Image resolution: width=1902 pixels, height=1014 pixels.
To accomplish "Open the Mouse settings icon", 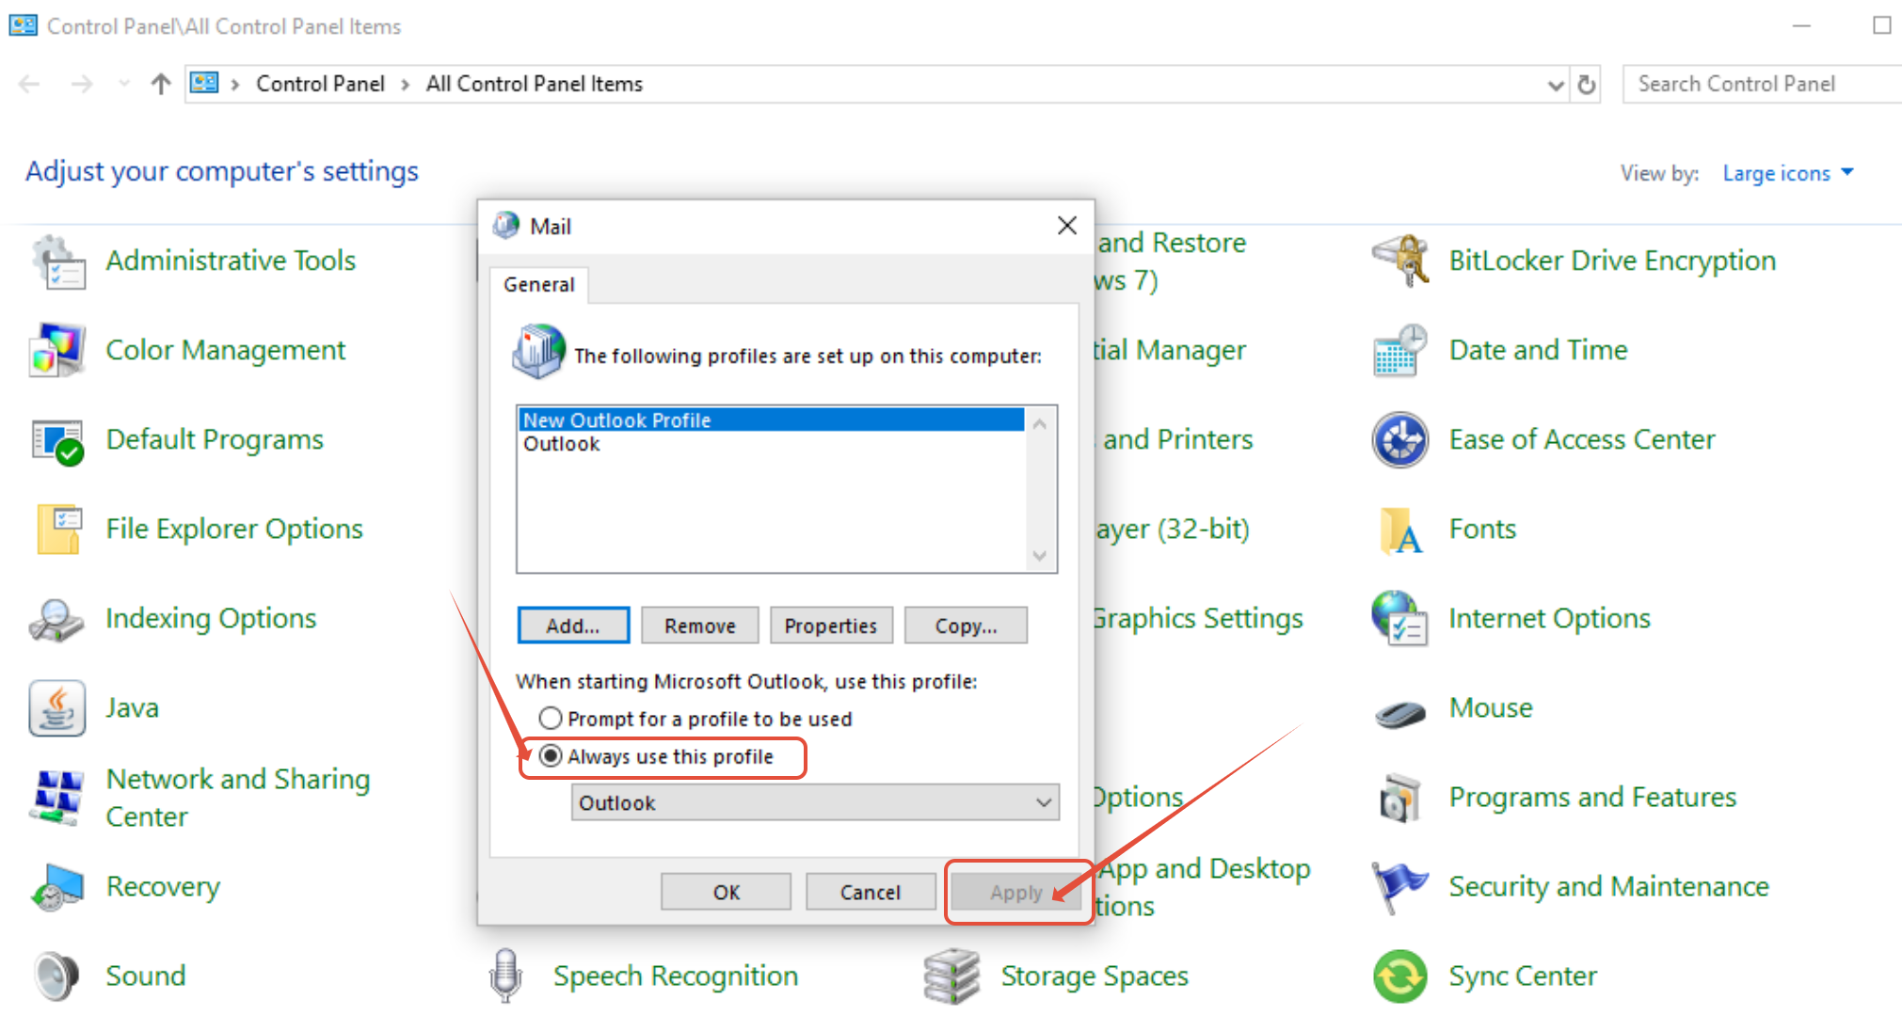I will 1400,712.
